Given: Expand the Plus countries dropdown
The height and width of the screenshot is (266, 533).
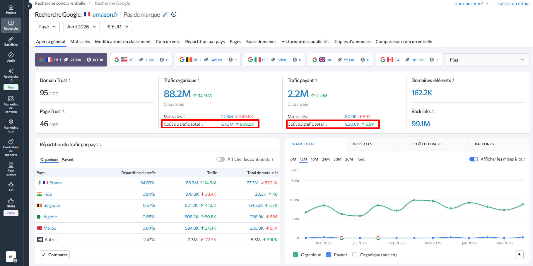Looking at the screenshot, I should 487,60.
